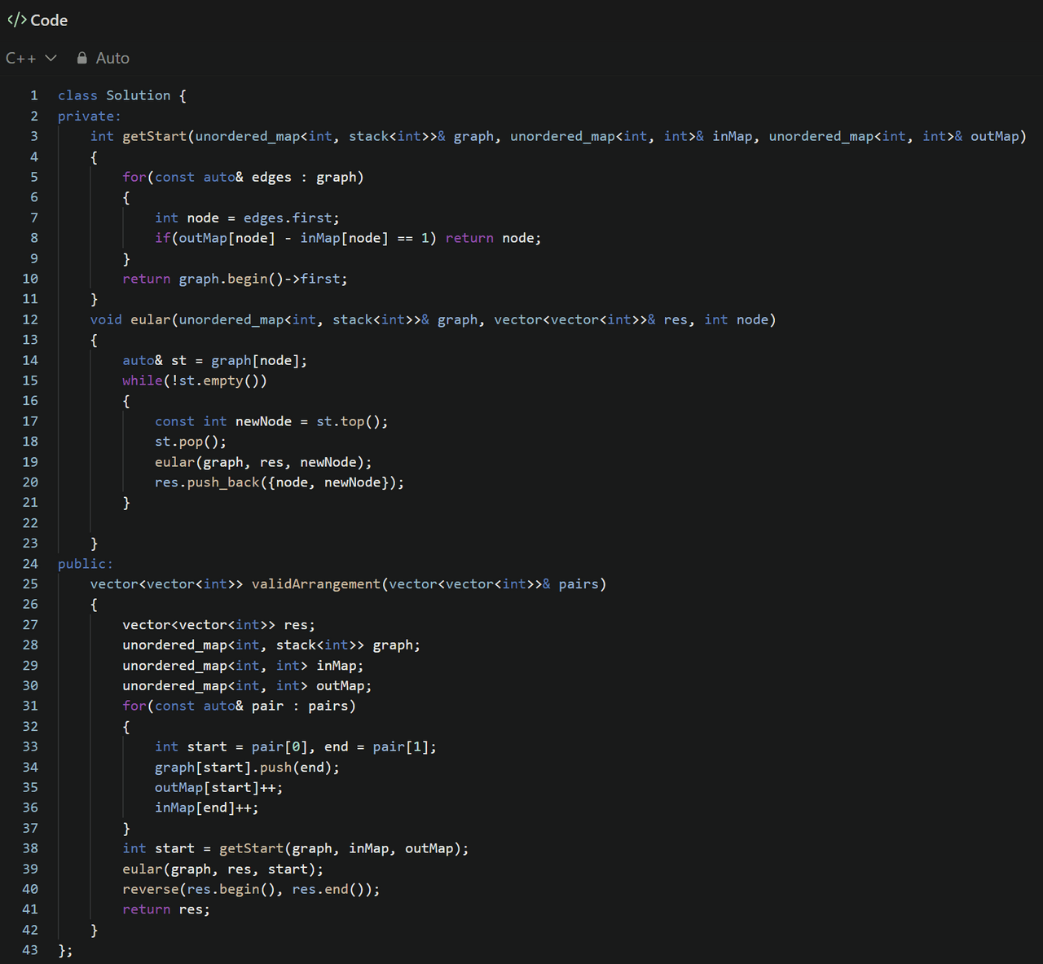Screen dimensions: 1043x964
Task: Select the Code tab label
Action: coord(49,20)
